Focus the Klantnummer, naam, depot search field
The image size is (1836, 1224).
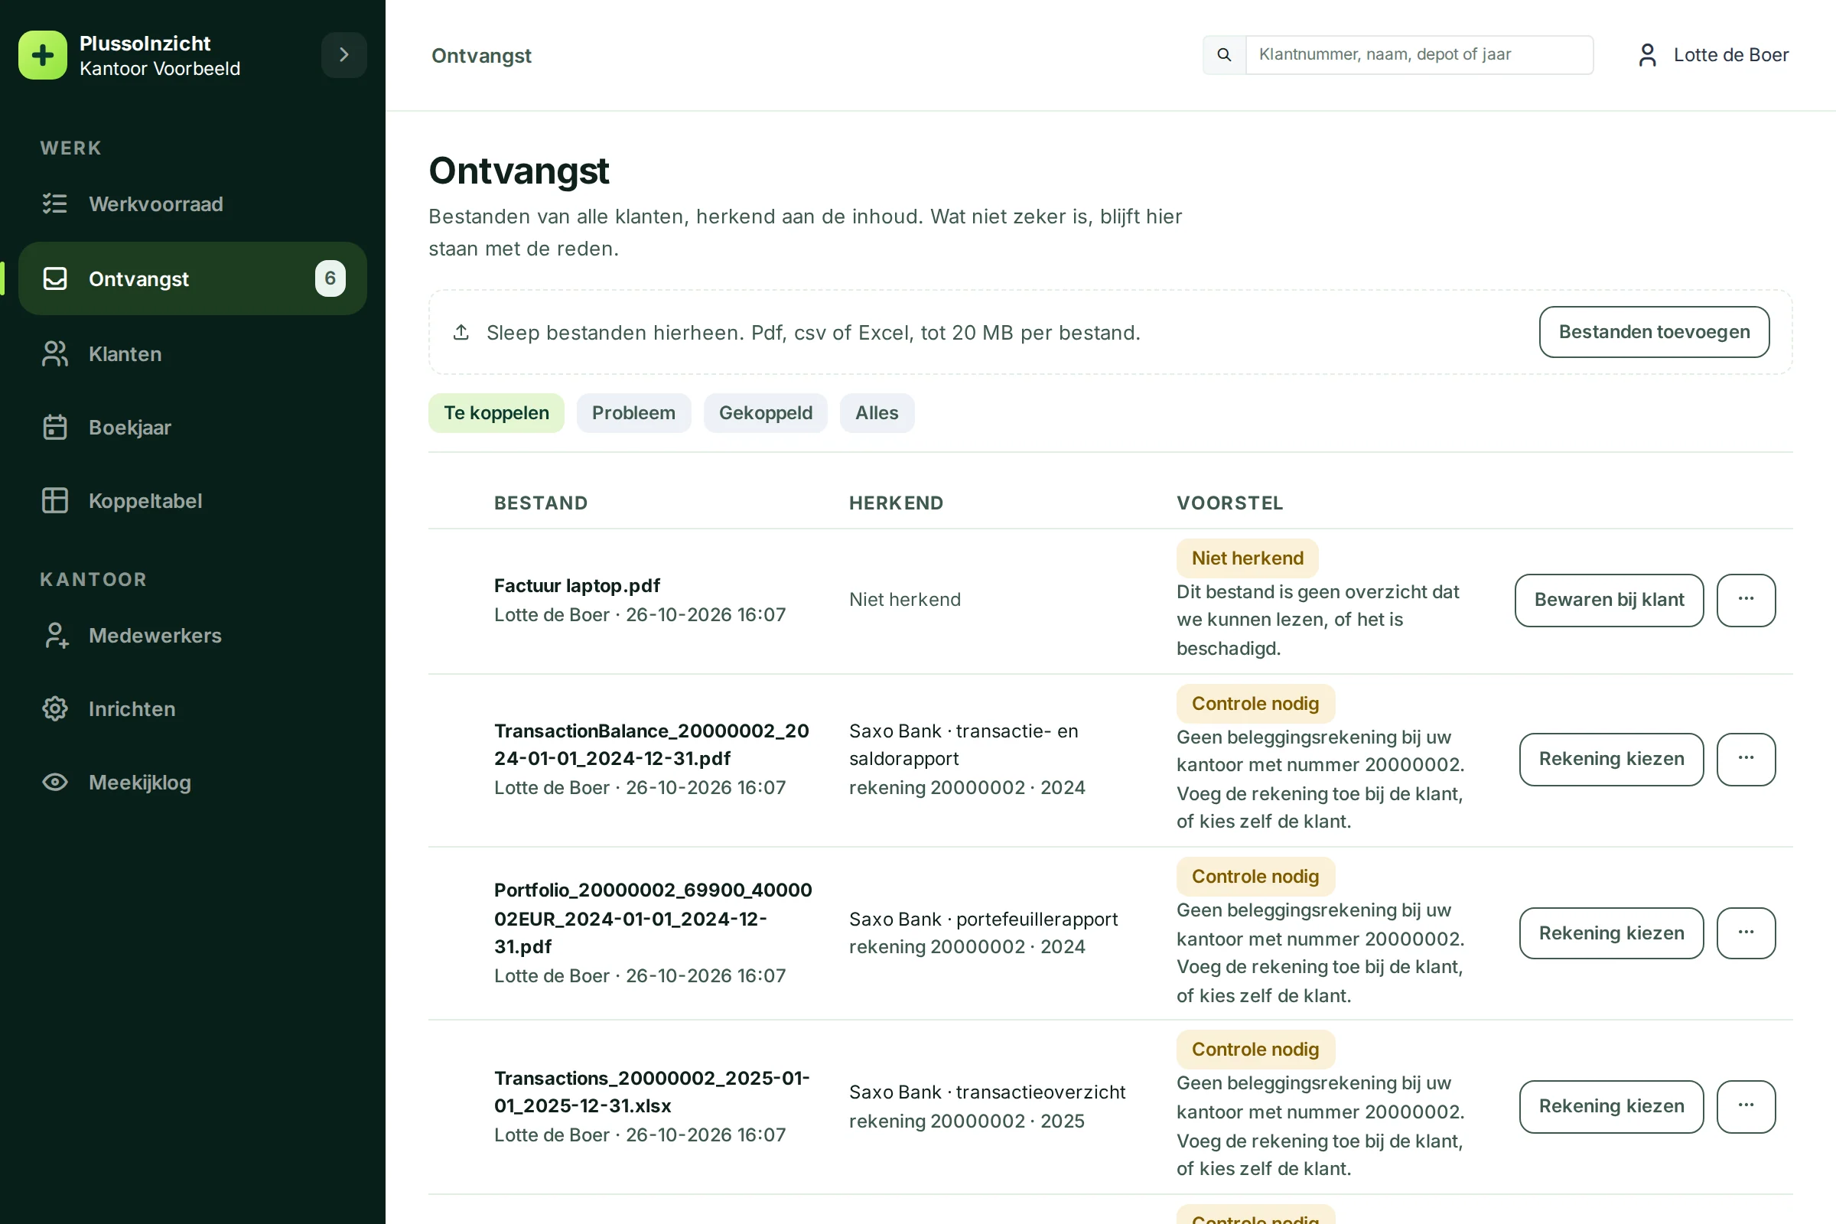point(1418,54)
